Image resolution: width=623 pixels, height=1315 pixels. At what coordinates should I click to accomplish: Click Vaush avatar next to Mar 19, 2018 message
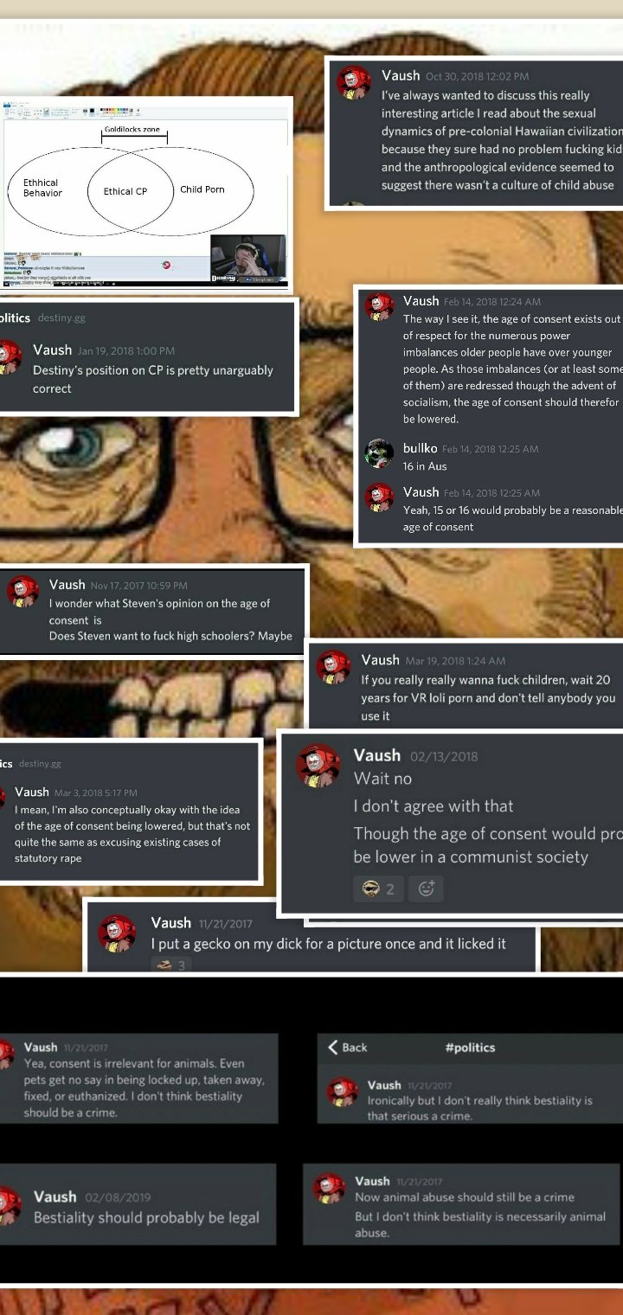pyautogui.click(x=333, y=667)
